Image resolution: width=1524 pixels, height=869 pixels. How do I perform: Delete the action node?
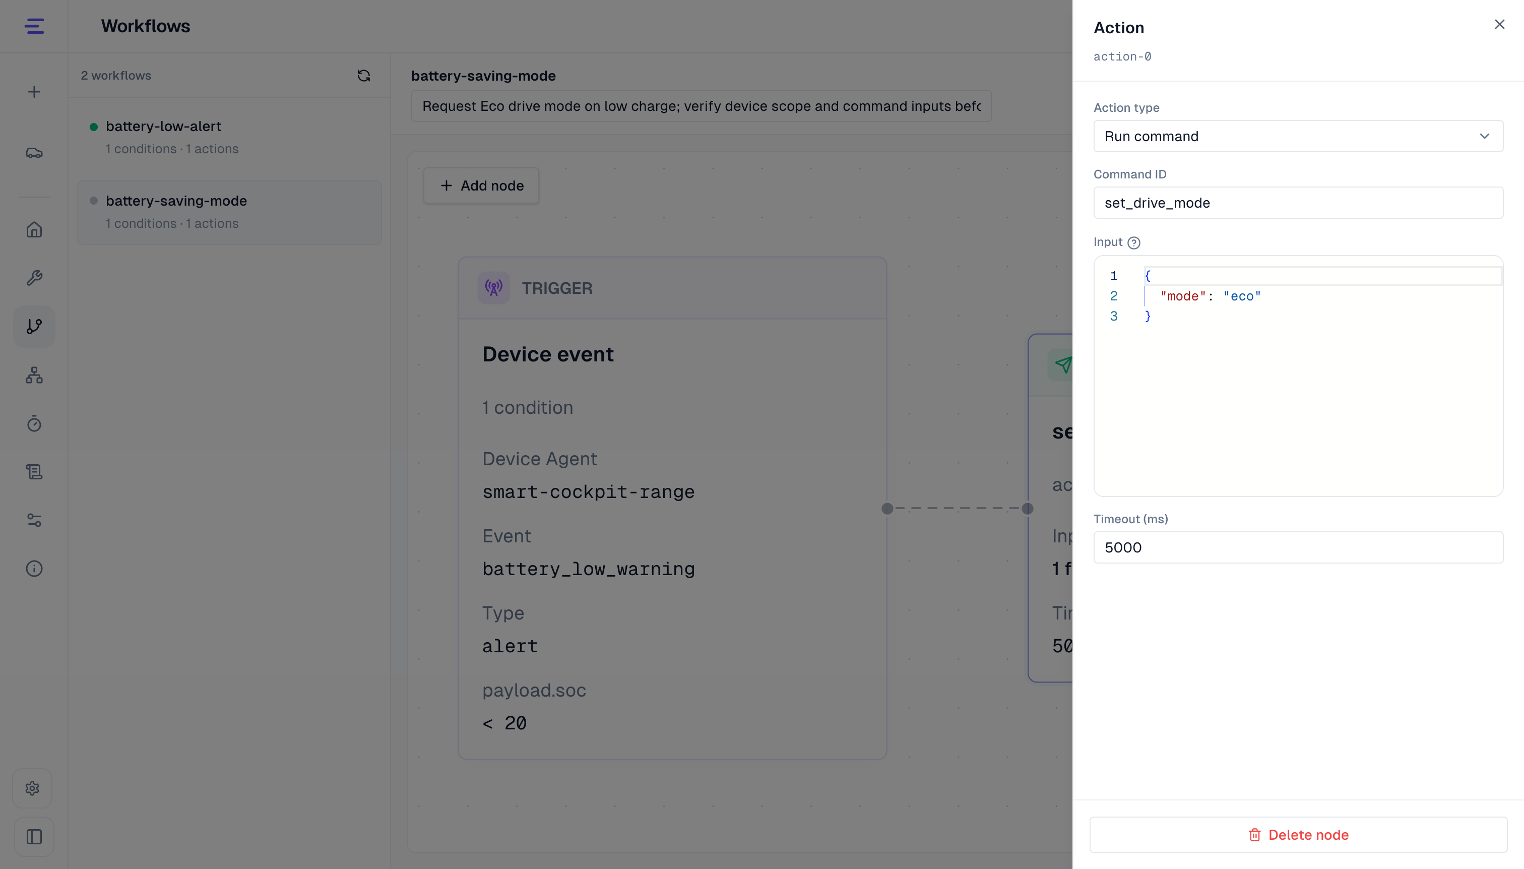pyautogui.click(x=1298, y=835)
